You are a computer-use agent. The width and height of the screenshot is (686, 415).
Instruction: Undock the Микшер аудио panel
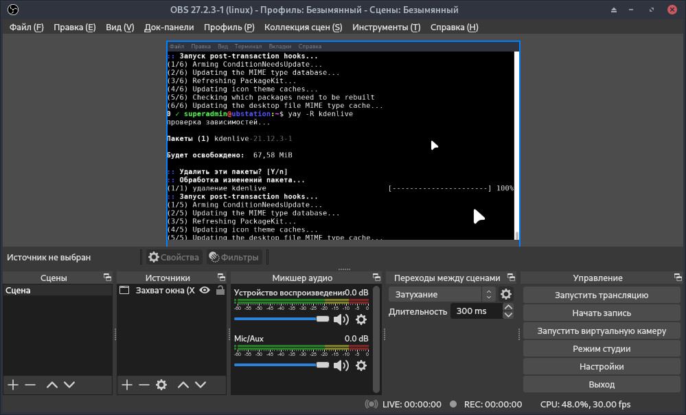pos(376,277)
